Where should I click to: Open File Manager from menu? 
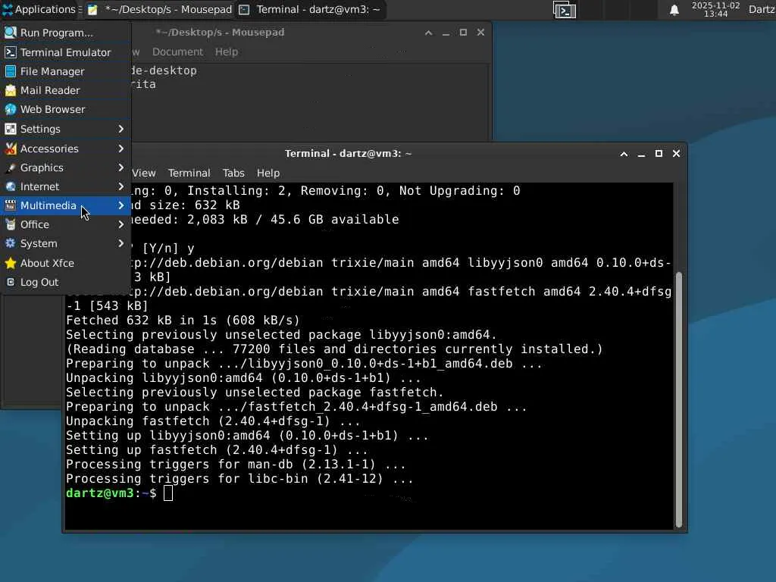65,71
